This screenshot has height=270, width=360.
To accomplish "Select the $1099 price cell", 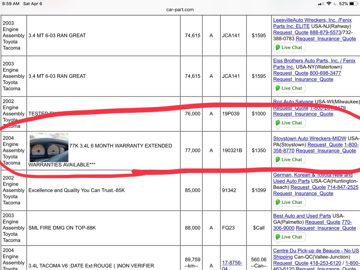I will [259, 190].
